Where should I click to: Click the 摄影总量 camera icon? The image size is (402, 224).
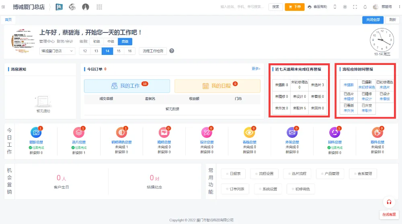click(36, 132)
